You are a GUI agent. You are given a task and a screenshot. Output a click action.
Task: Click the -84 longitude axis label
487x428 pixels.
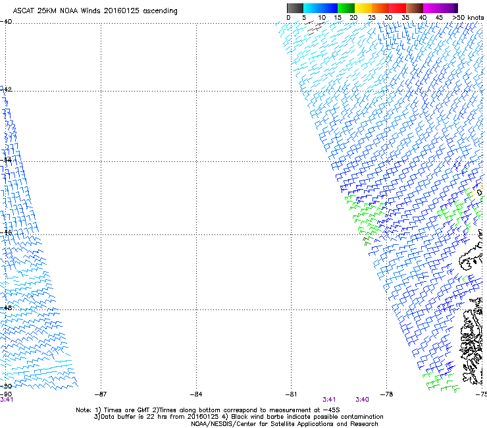[x=196, y=394]
